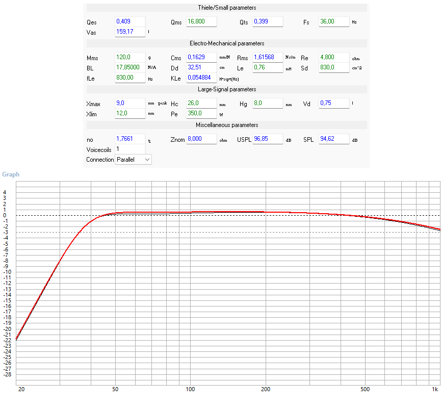Click the Qes input field
441x408 pixels.
[x=129, y=22]
